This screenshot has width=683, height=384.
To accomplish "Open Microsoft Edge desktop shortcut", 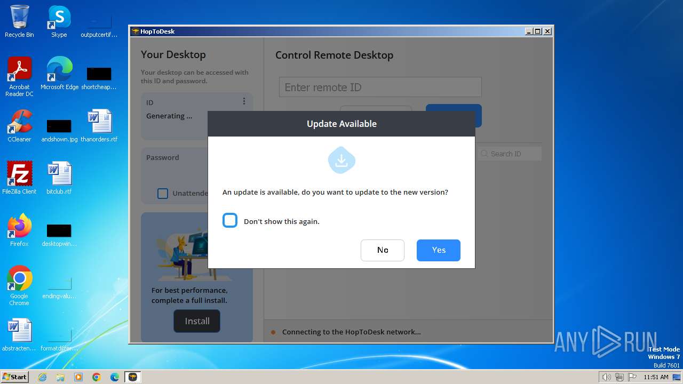I will pyautogui.click(x=59, y=74).
